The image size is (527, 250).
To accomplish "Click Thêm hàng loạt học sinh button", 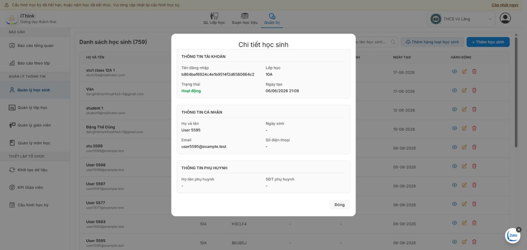I will click(x=432, y=42).
